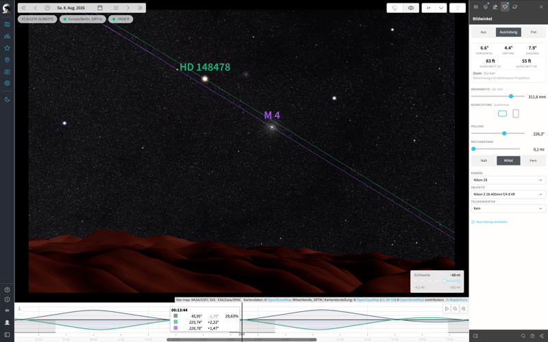Image resolution: width=548 pixels, height=342 pixels.
Task: Toggle the eye visibility button
Action: (x=411, y=8)
